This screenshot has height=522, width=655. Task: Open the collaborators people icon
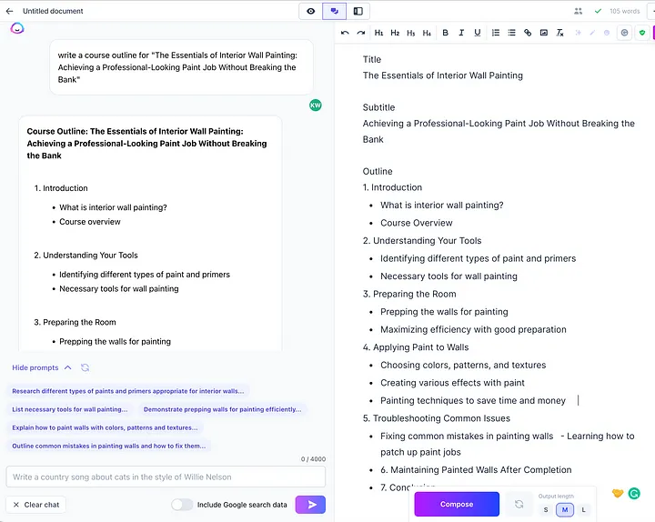(579, 11)
